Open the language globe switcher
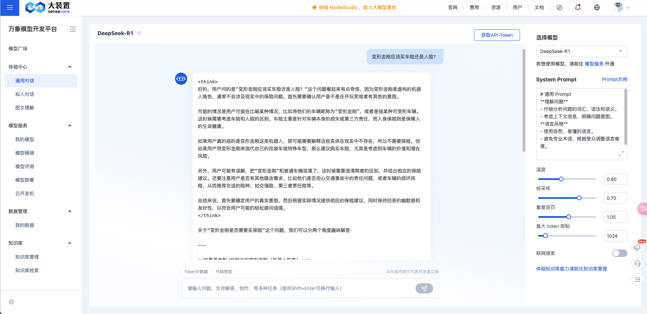Image resolution: width=647 pixels, height=314 pixels. tap(597, 7)
